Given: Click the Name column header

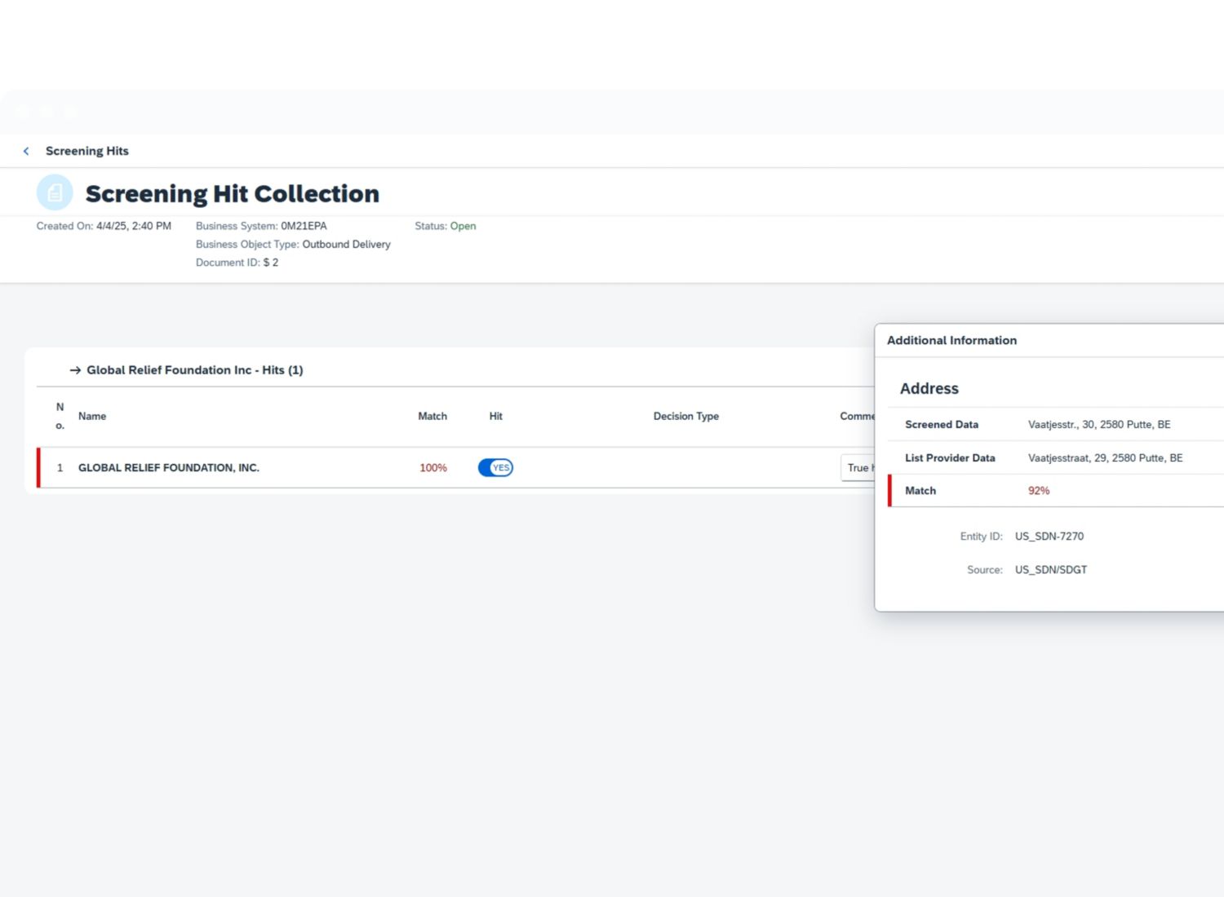Looking at the screenshot, I should 92,416.
